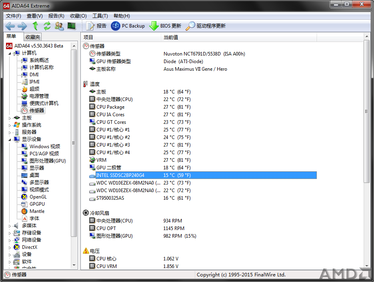Screen dimensions: 374x282
Task: Select AIDA64 v5.50.3643 Beta root node
Action: click(x=35, y=46)
